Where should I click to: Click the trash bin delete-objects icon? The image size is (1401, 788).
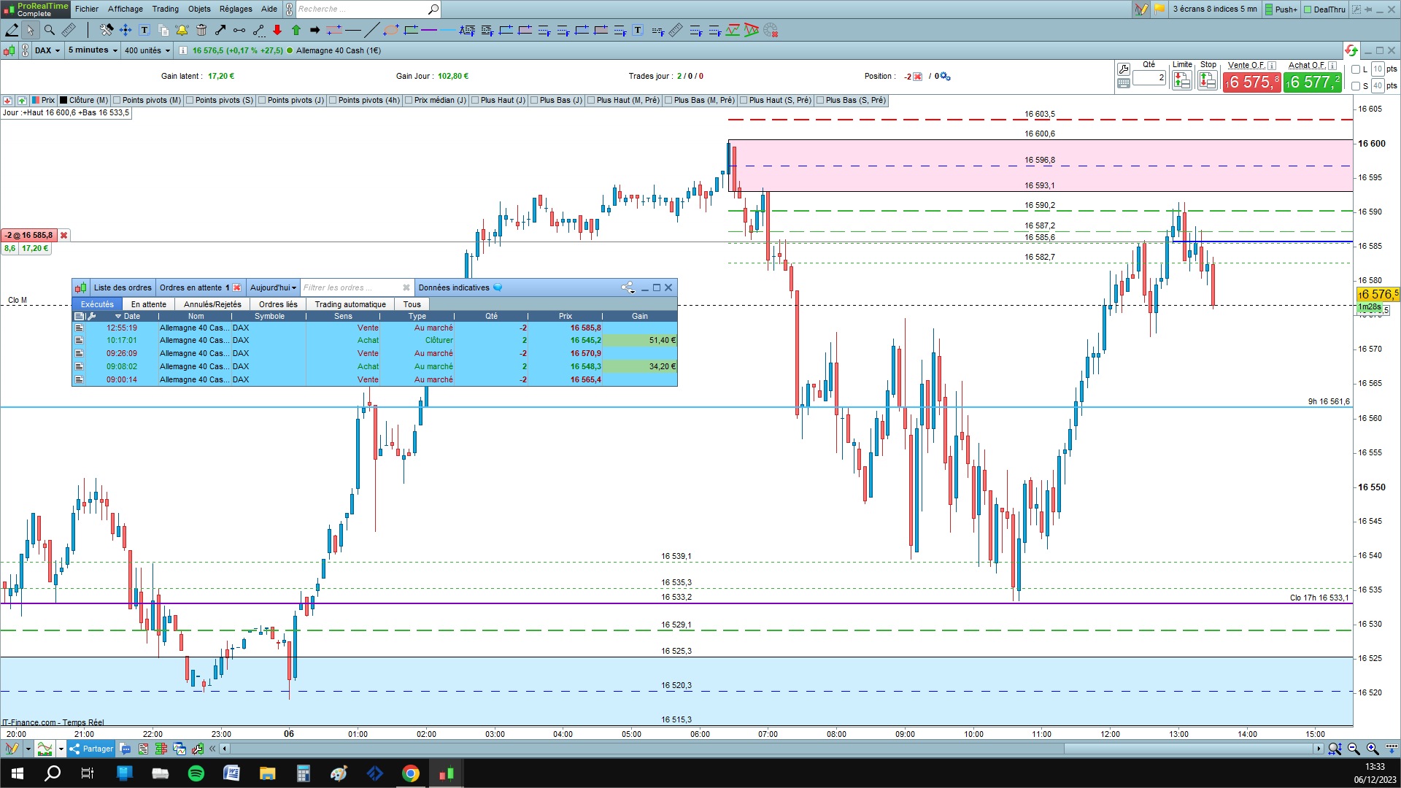(x=201, y=30)
